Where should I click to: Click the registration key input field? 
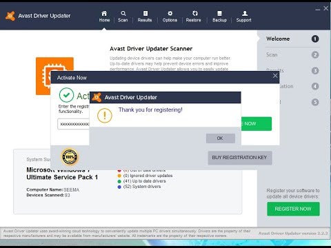coord(73,124)
